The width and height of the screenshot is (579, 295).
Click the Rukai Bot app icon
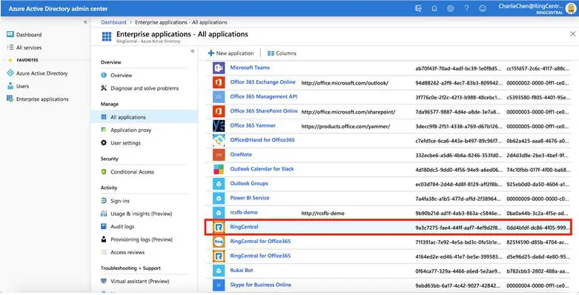pos(219,271)
